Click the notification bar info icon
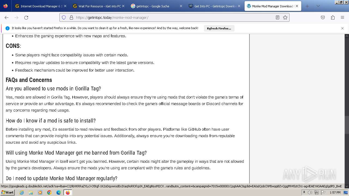The width and height of the screenshot is (349, 196). pyautogui.click(x=7, y=28)
